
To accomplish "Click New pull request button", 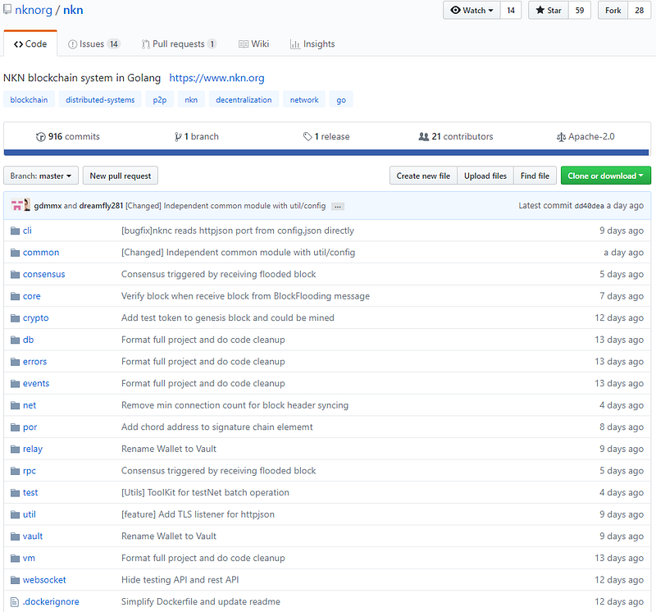I will coord(120,176).
